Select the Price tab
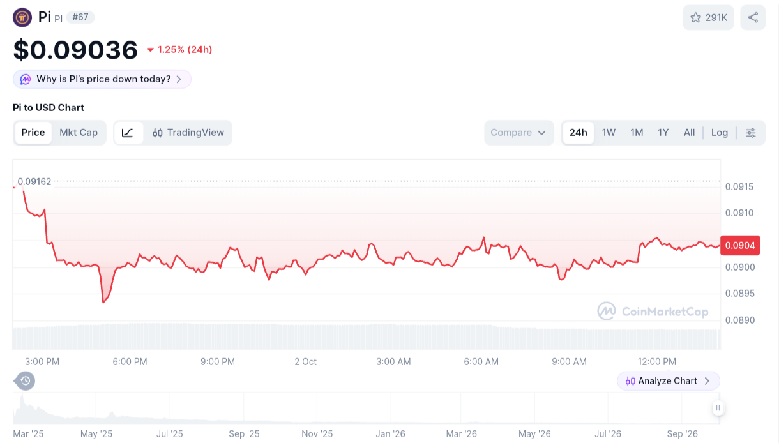Screen dimensions: 779x443 (33, 133)
